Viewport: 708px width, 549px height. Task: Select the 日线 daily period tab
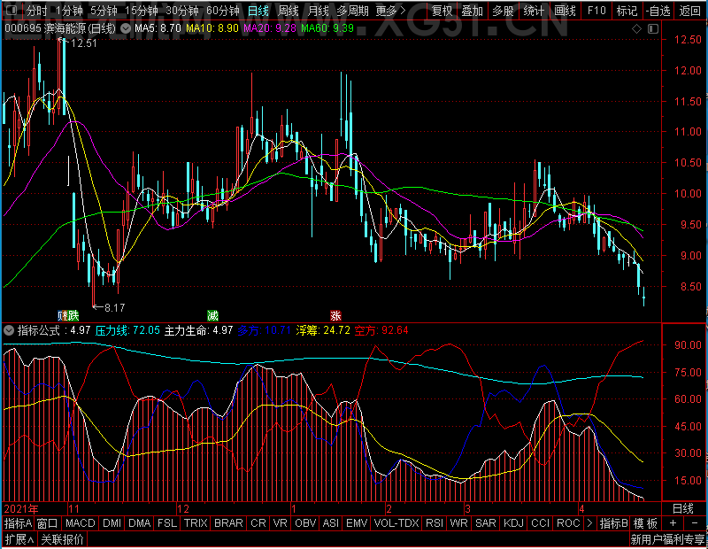click(x=258, y=11)
